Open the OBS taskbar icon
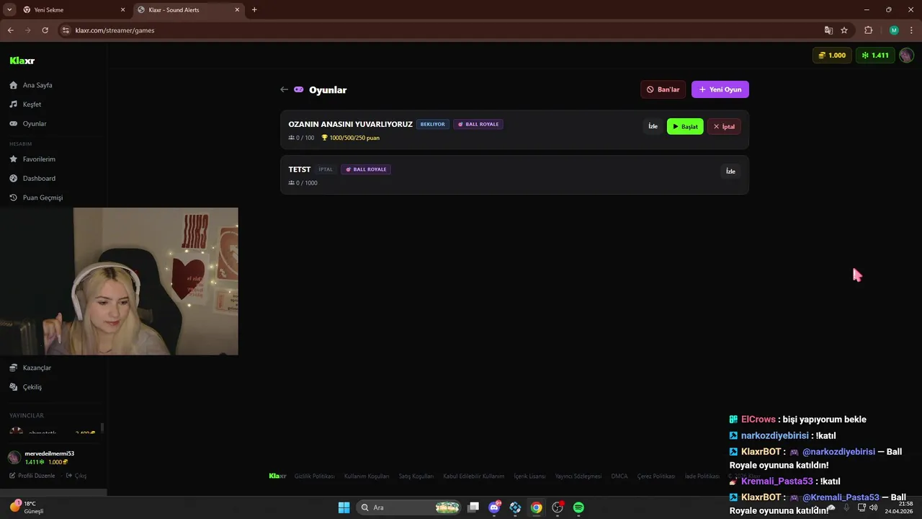Viewport: 922px width, 519px height. (558, 507)
